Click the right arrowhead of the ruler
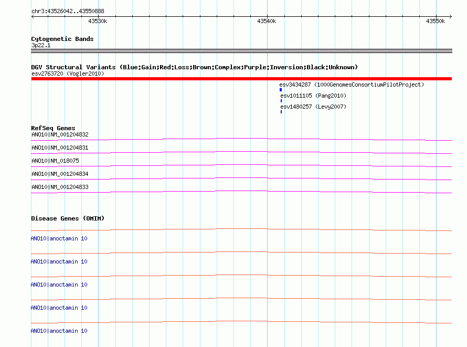The width and height of the screenshot is (467, 347). [x=451, y=17]
